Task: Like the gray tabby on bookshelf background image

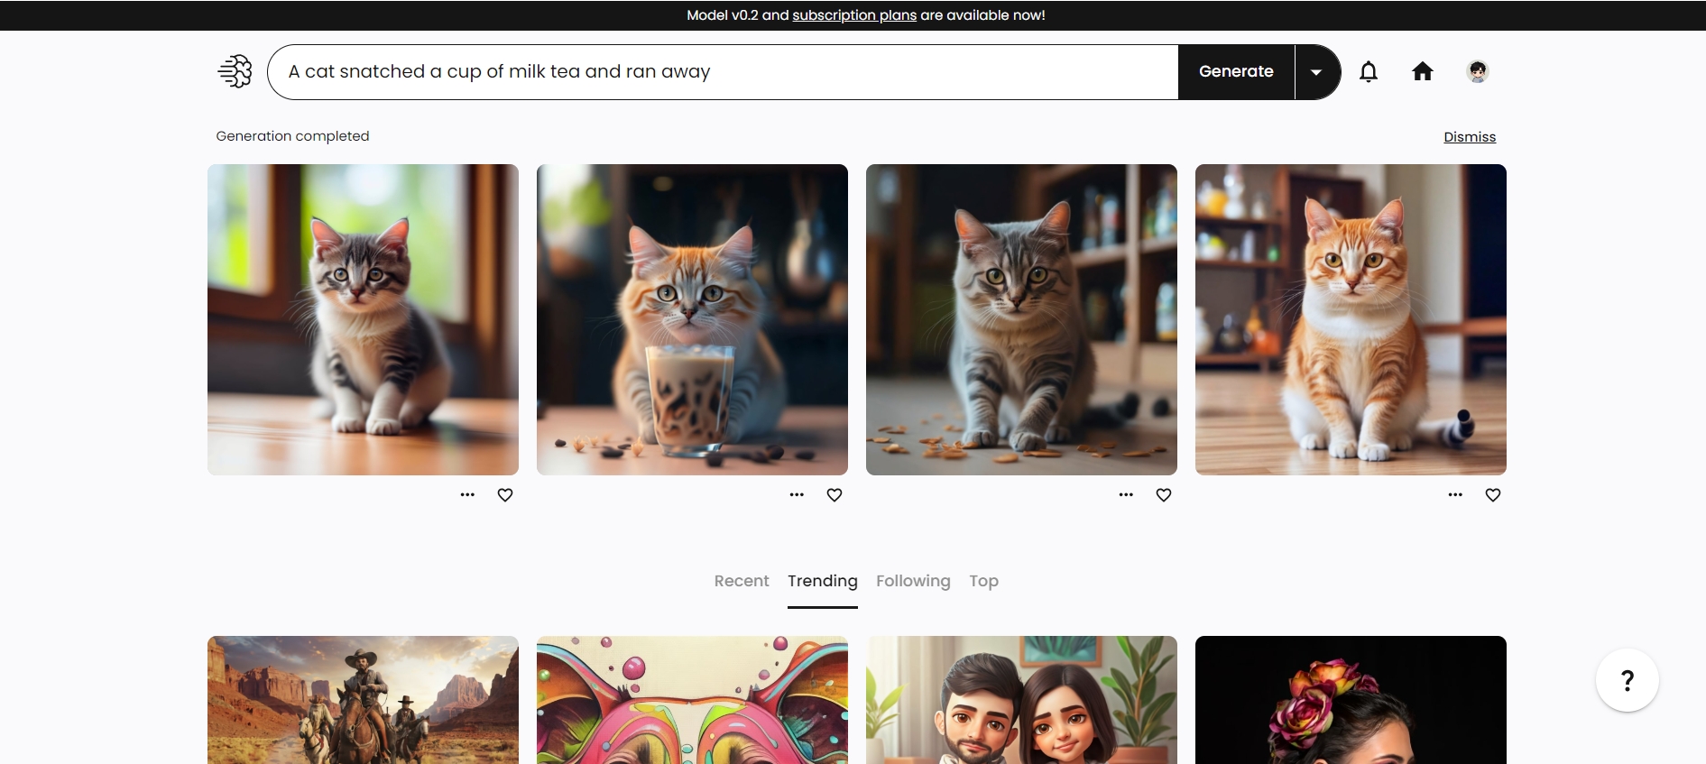Action: coord(1164,495)
